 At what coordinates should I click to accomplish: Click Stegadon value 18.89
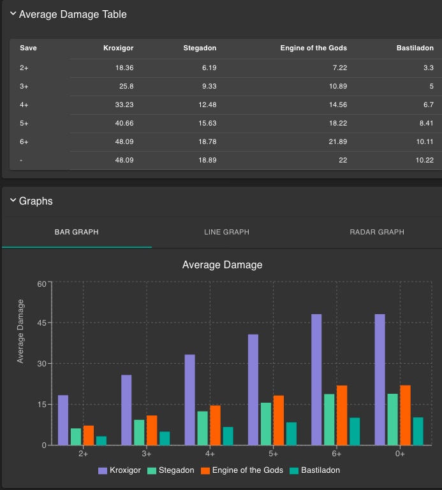point(207,160)
